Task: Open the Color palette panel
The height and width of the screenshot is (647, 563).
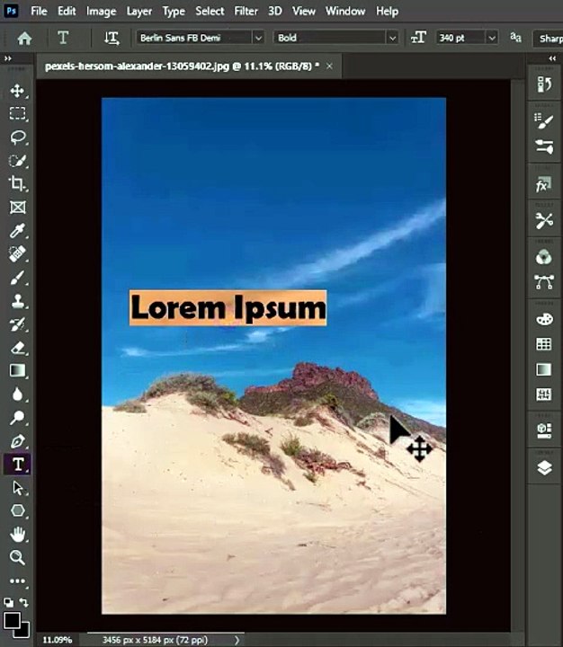Action: (544, 319)
